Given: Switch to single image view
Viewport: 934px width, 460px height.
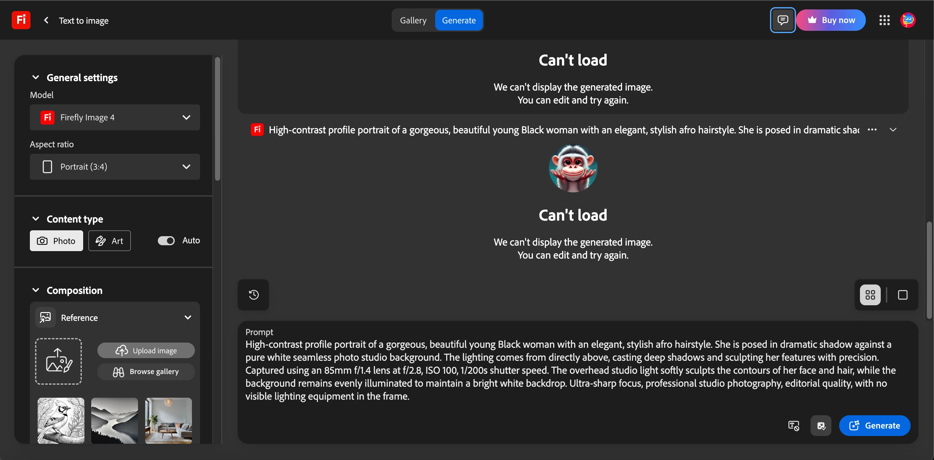Looking at the screenshot, I should 902,295.
